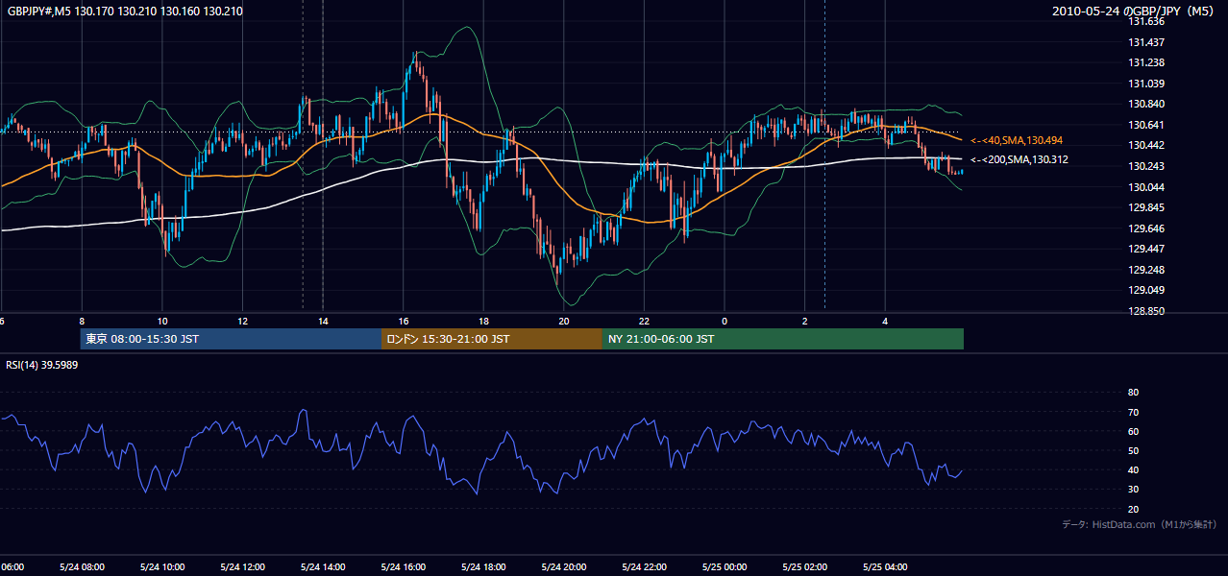Click the 5/24 08:00 time axis label
This screenshot has width=1228, height=576.
click(x=82, y=567)
